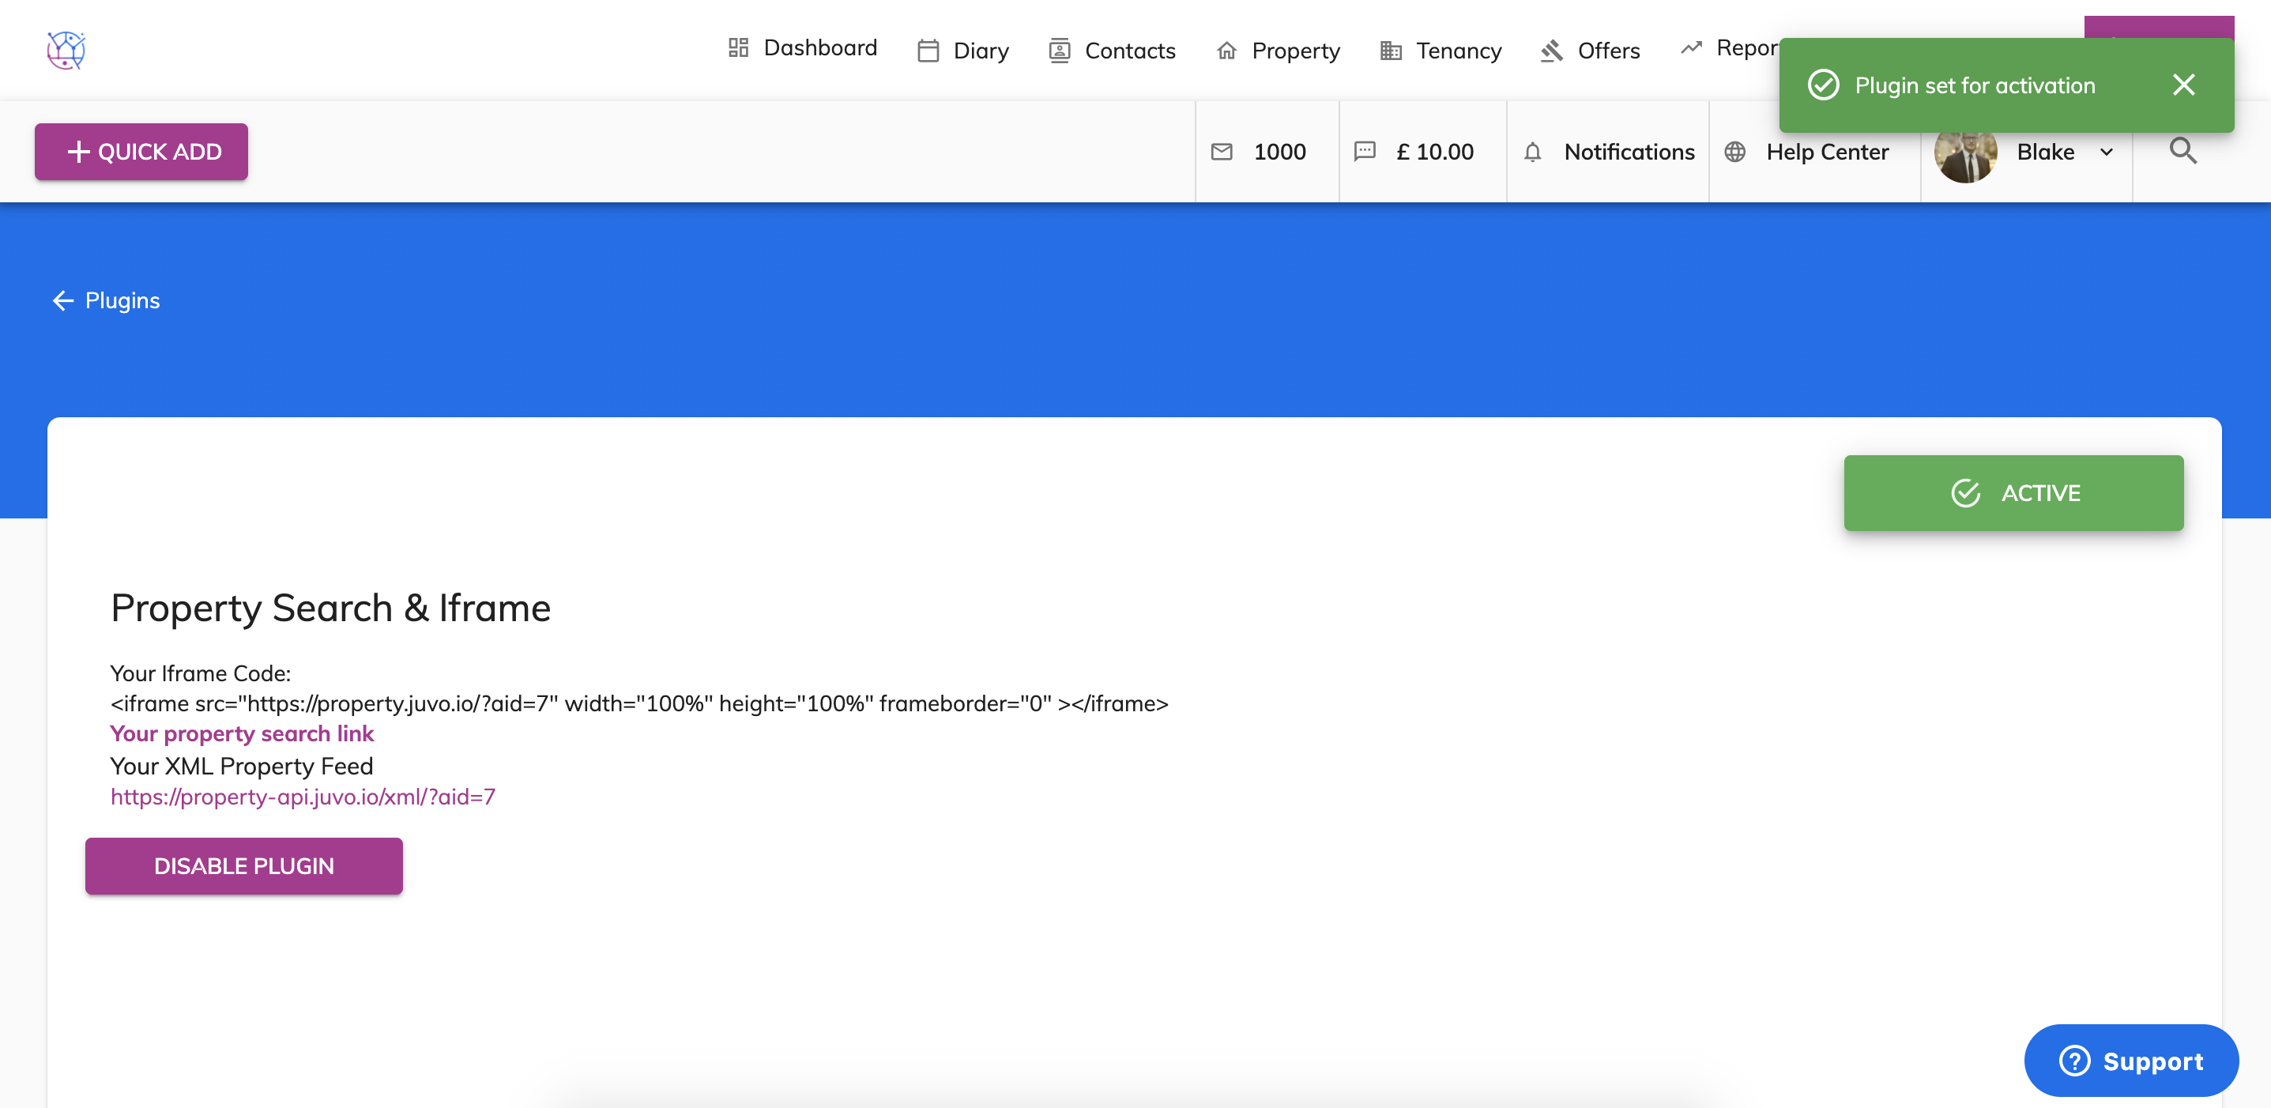Click the notifications bell icon

click(1532, 153)
